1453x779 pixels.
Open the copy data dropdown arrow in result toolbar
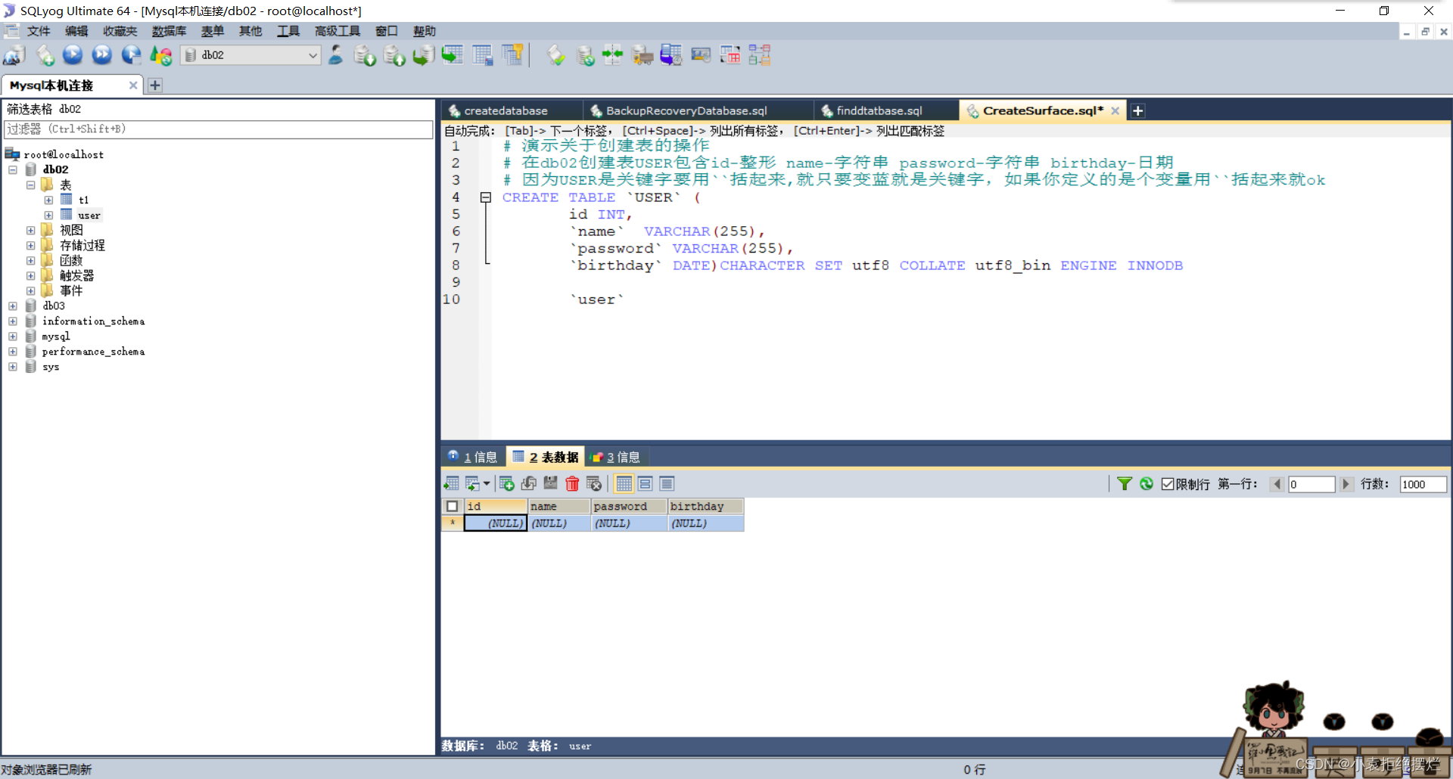pos(487,484)
